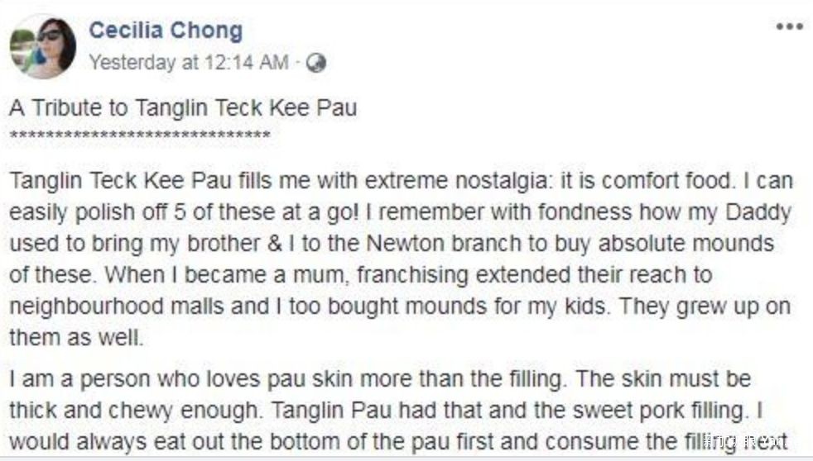Click the post title 'A Tribute to Tanglin Teck Kee Pau'
The height and width of the screenshot is (461, 813).
183,108
